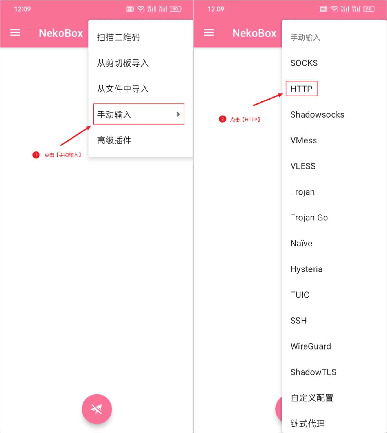Pick Trojan Go protocol entry

(309, 218)
